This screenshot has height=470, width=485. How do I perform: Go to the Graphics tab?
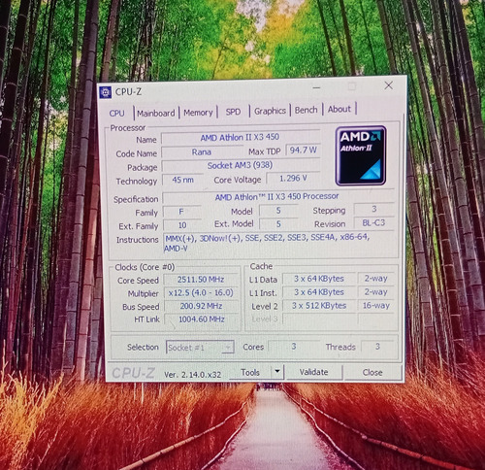270,111
